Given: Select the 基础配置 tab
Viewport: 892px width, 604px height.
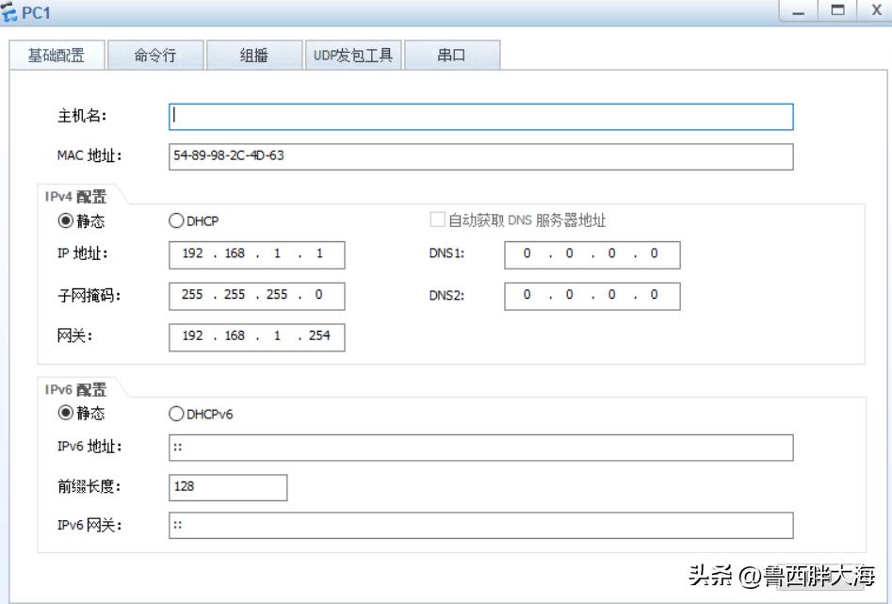Looking at the screenshot, I should pyautogui.click(x=56, y=56).
